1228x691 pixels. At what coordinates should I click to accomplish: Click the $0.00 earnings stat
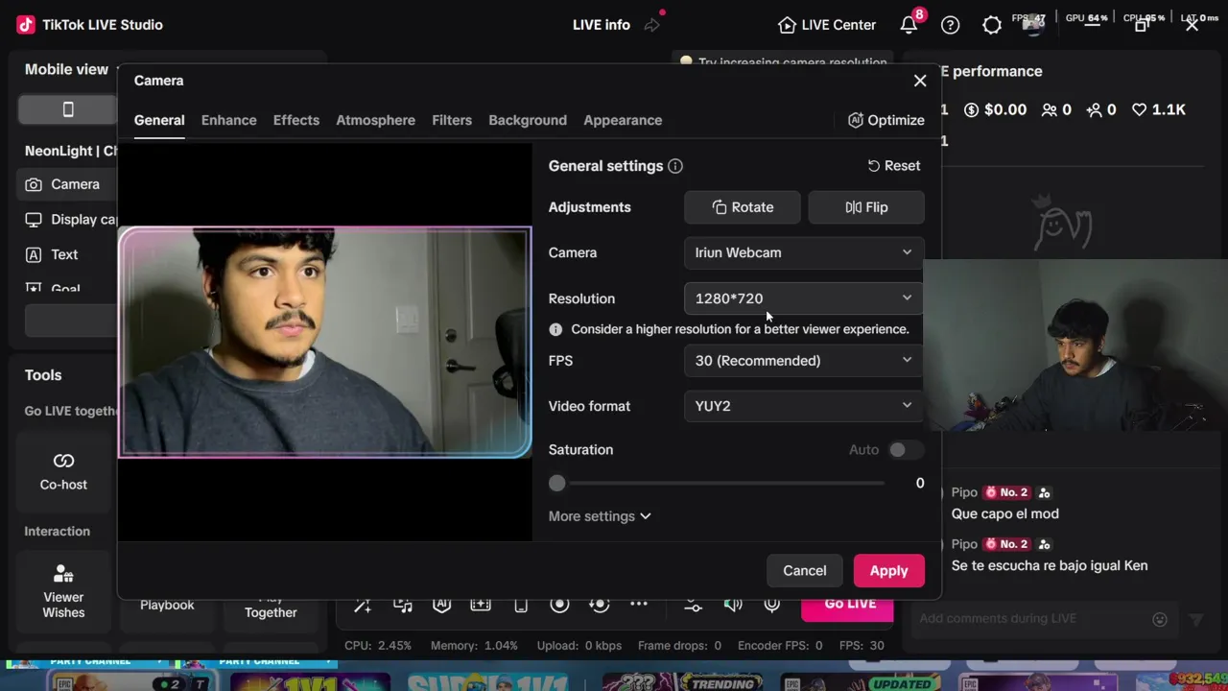[x=995, y=109]
